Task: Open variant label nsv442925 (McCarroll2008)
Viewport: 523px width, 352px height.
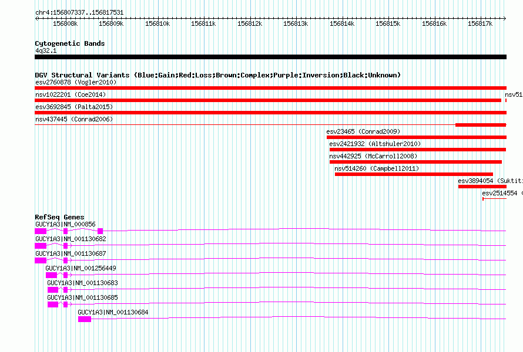Action: 373,156
